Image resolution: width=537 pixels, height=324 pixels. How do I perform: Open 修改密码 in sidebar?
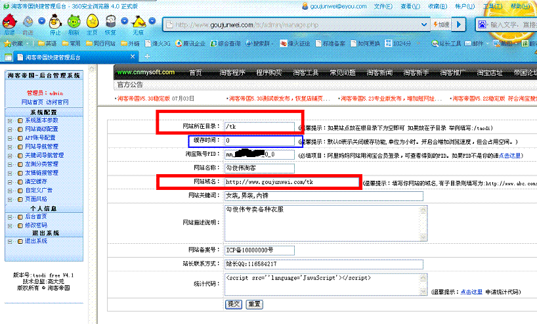click(36, 225)
